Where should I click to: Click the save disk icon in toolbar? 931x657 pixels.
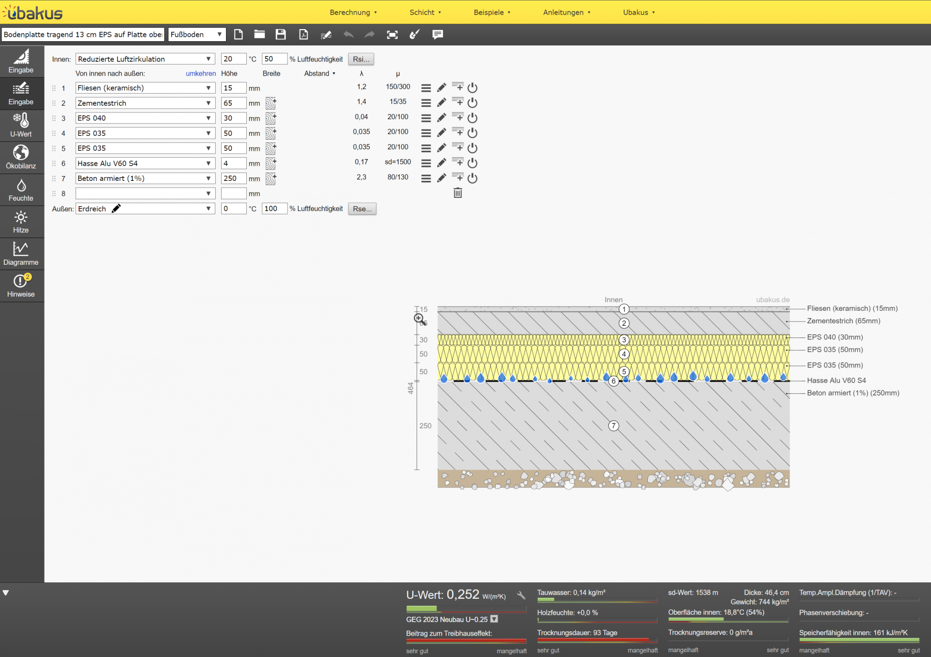pyautogui.click(x=281, y=34)
